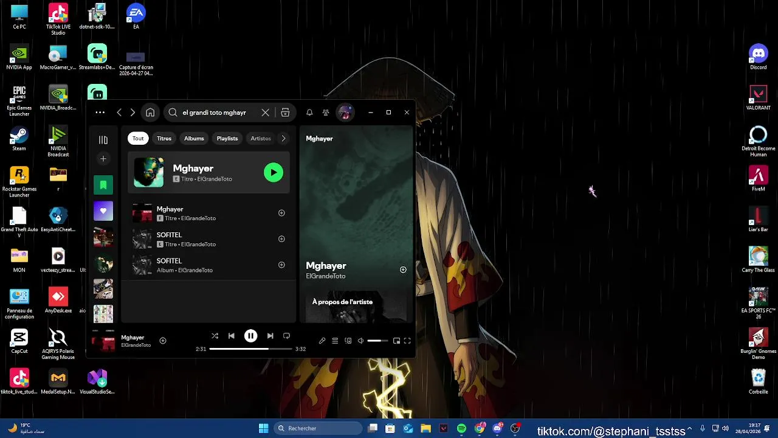Viewport: 778px width, 438px height.
Task: Select the Epic Games Launcher icon
Action: coord(19,101)
